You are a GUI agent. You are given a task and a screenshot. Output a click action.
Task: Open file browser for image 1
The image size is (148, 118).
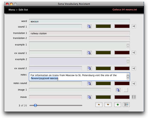click(118, 90)
